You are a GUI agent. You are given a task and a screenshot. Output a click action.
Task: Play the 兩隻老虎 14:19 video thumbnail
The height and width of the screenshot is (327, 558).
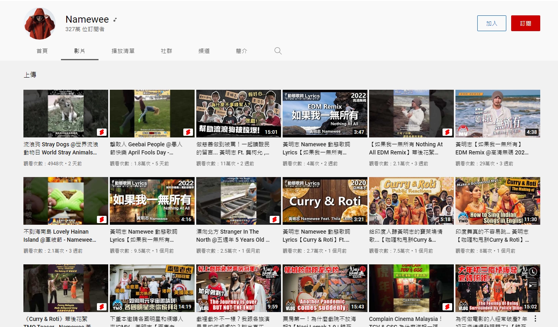click(152, 288)
